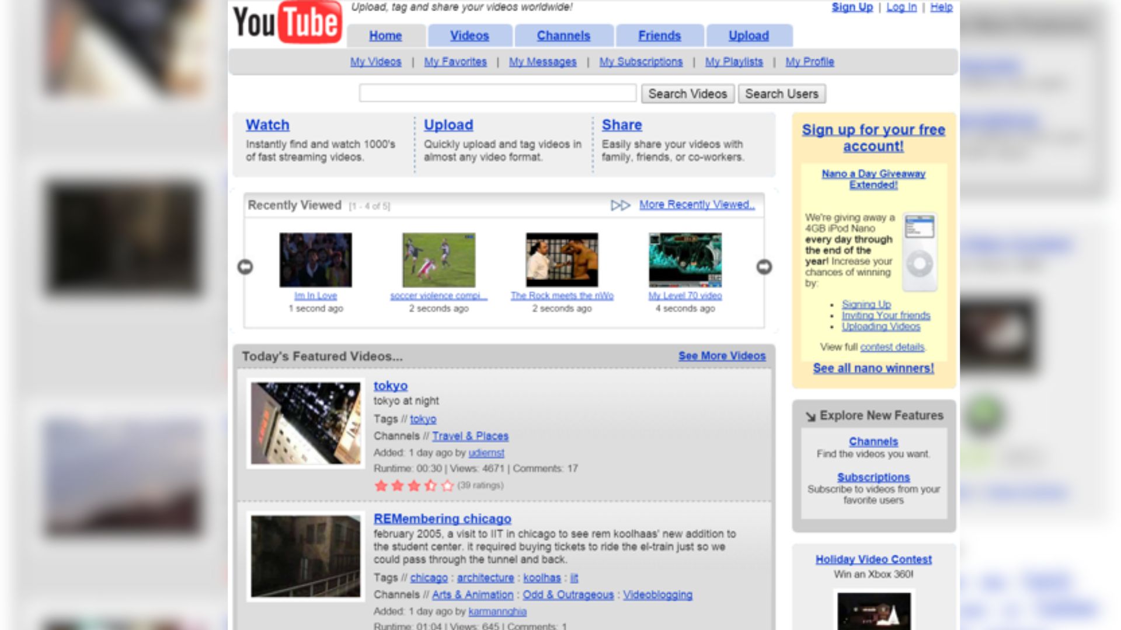Open uploader karmannghia's profile link
The image size is (1121, 630).
pos(497,611)
